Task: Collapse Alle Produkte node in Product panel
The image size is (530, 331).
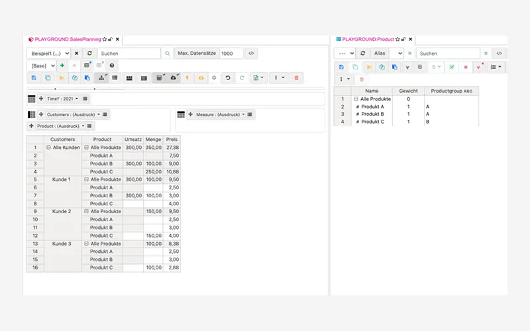Action: (x=356, y=99)
